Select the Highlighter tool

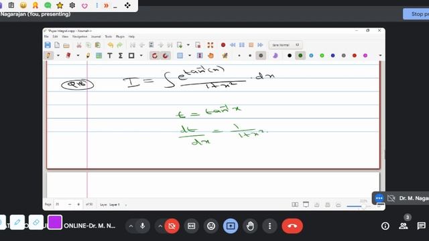(x=88, y=56)
